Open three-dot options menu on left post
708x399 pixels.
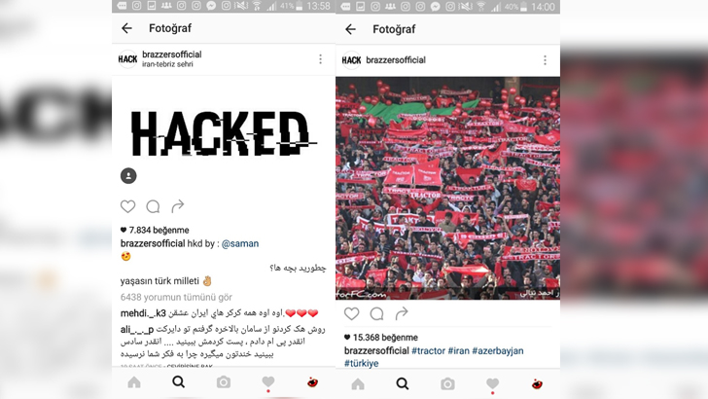[x=321, y=59]
